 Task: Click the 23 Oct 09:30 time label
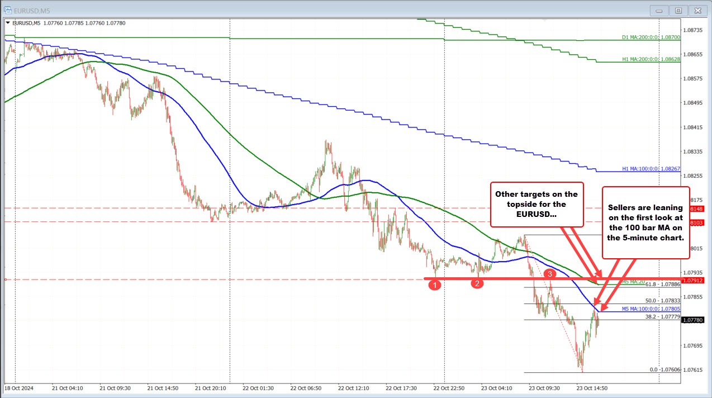tap(544, 387)
